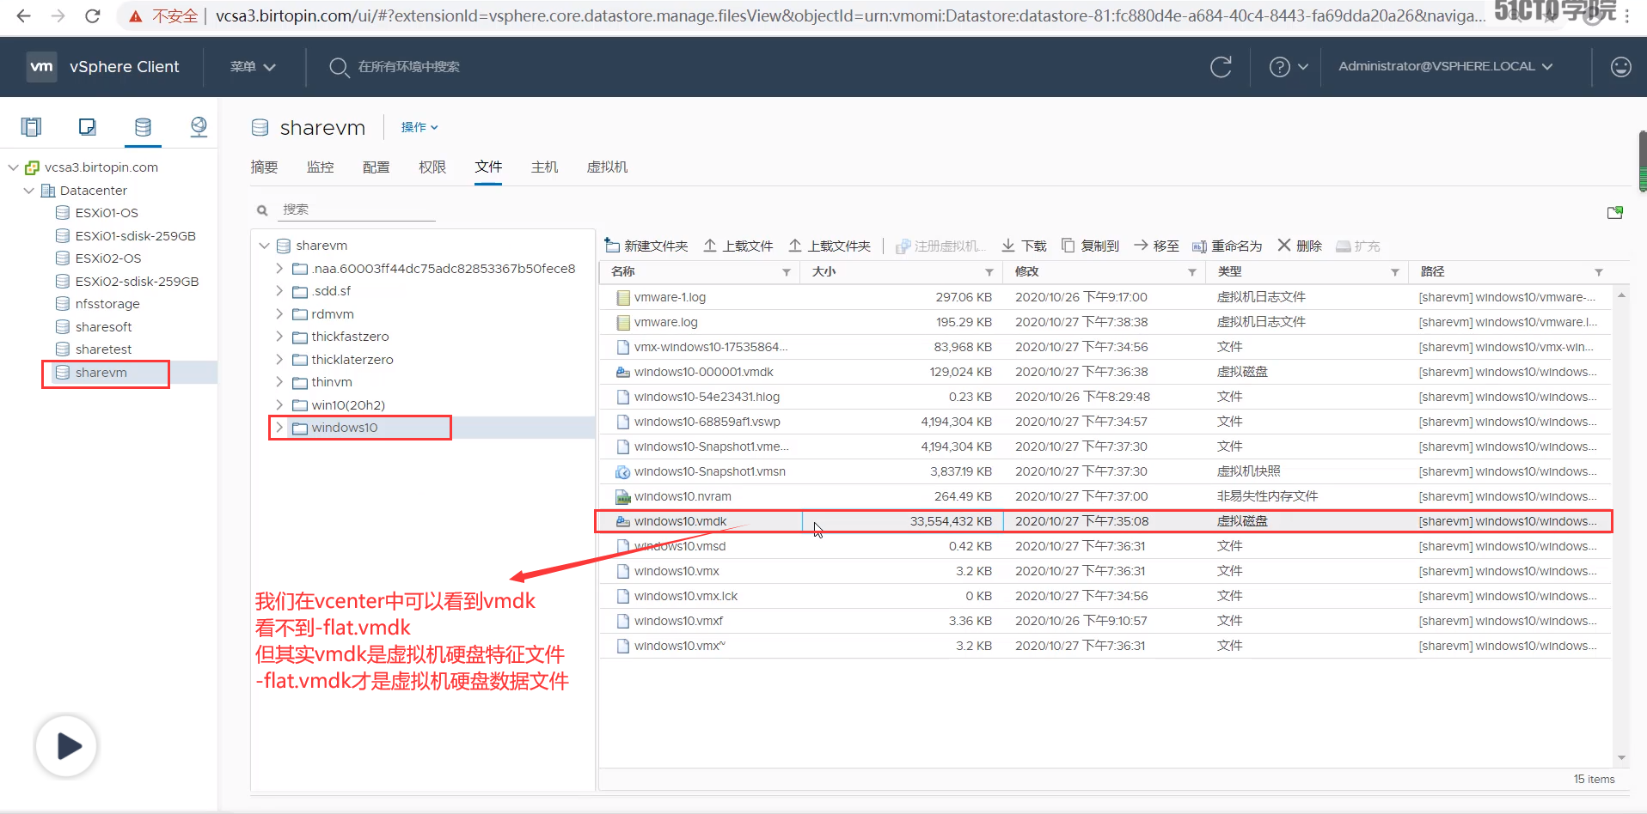
Task: Select the thicklaterzero folder
Action: point(352,360)
